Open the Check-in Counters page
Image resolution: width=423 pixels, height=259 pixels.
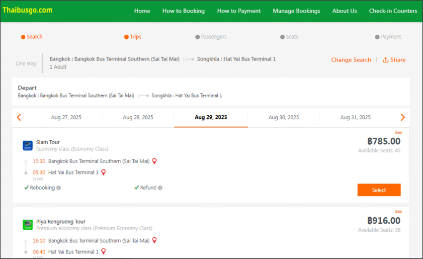pos(393,11)
